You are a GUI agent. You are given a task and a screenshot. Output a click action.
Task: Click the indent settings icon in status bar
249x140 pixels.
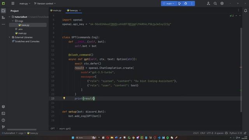point(226,133)
